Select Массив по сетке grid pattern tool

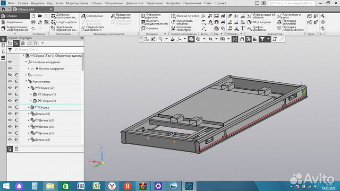click(x=185, y=16)
